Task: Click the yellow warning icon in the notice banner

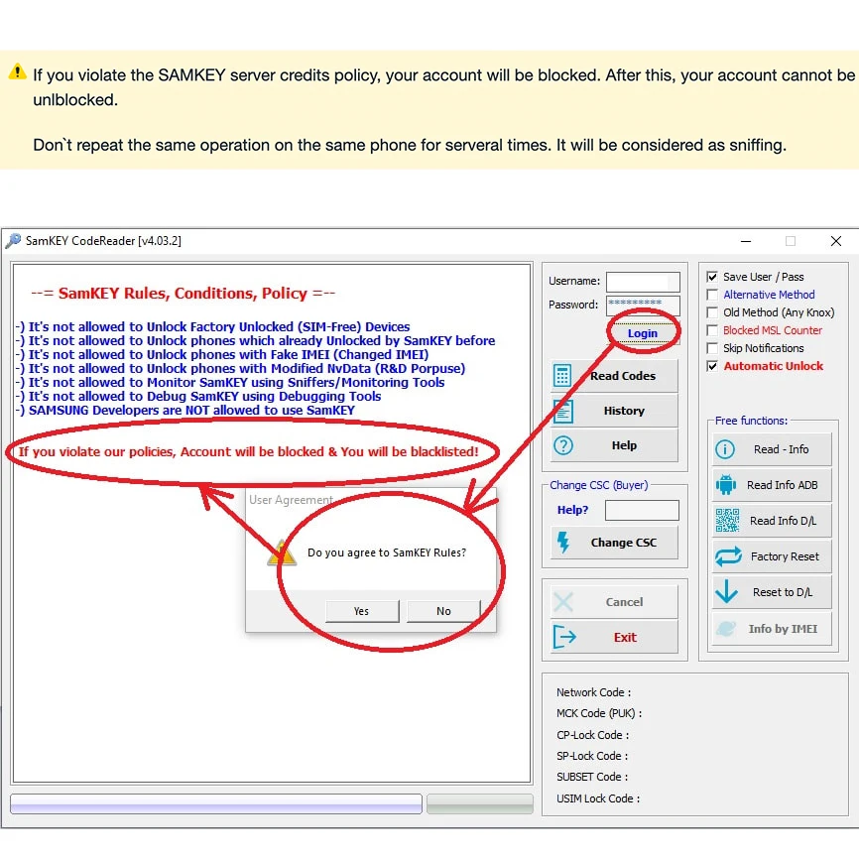Action: pyautogui.click(x=18, y=71)
